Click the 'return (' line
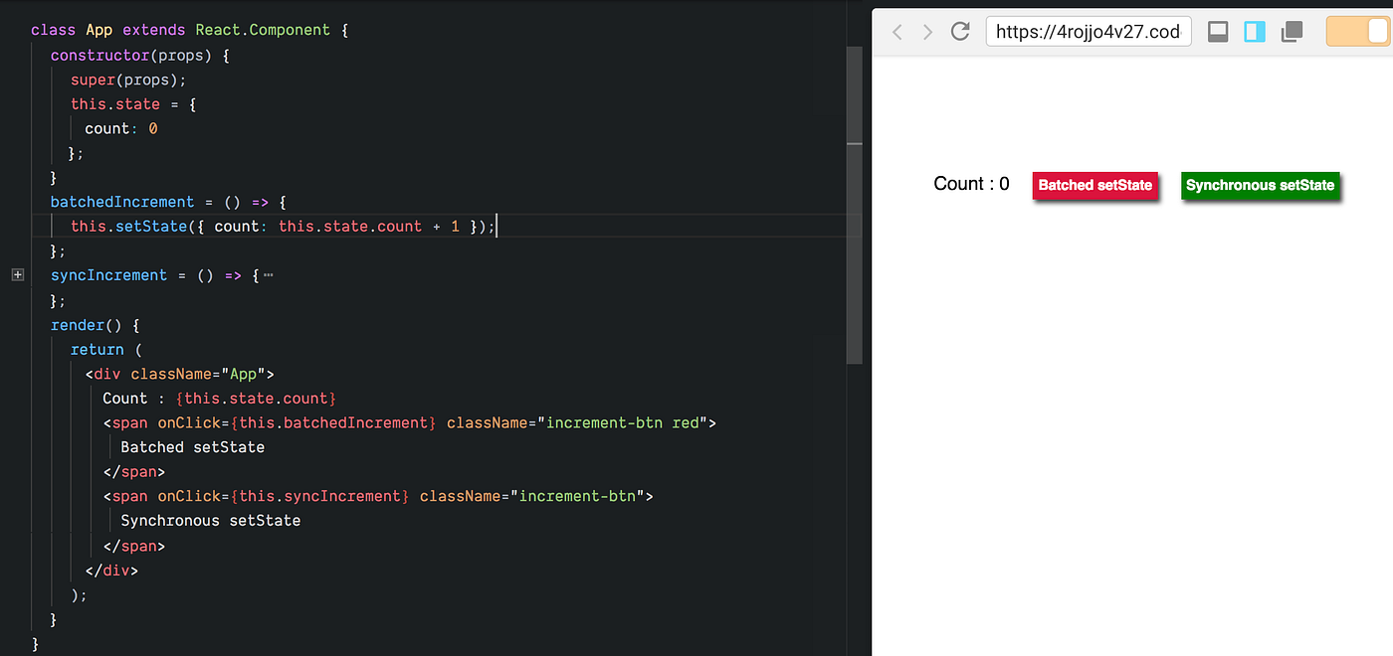 pos(106,349)
